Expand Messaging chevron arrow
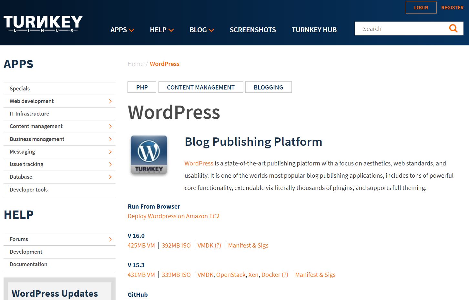 (110, 152)
